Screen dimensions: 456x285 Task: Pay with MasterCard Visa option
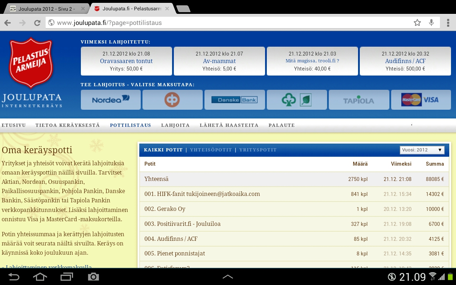[420, 100]
